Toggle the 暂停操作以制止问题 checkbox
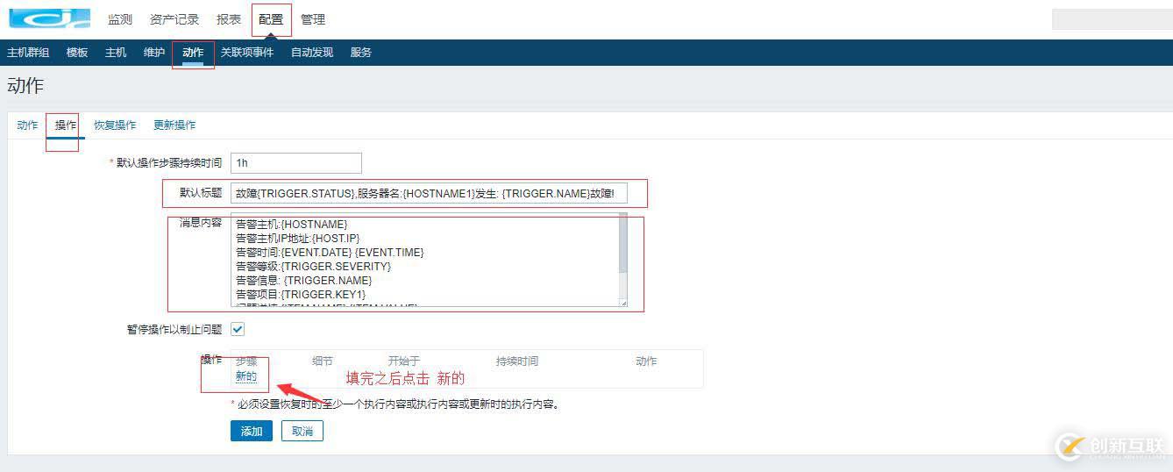 coord(238,330)
